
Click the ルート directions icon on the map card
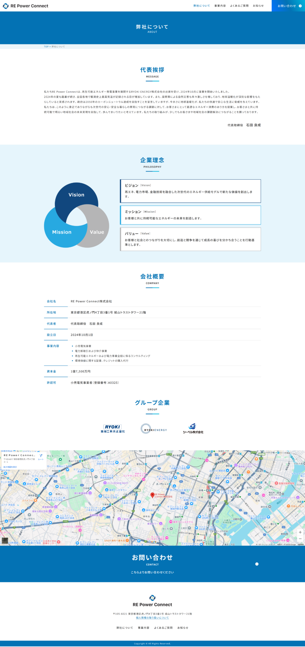[41, 456]
